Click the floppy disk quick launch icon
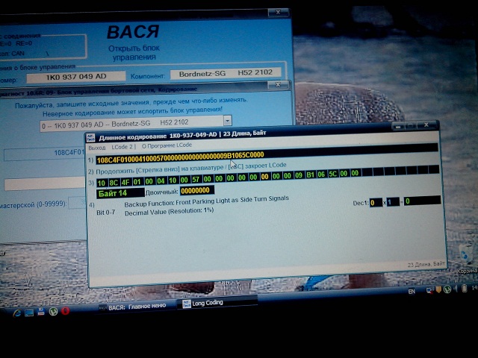Screen dimensions: 478x358 coord(41,312)
